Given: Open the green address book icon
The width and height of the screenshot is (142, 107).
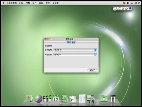Looking at the screenshot, I should tap(65, 98).
